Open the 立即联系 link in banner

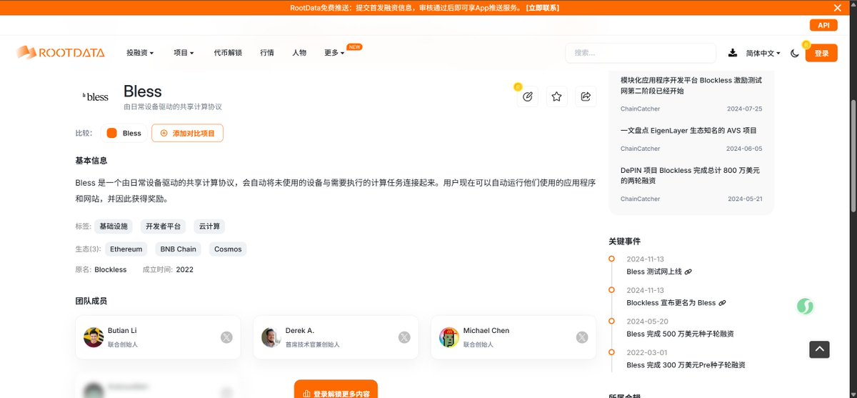point(542,8)
